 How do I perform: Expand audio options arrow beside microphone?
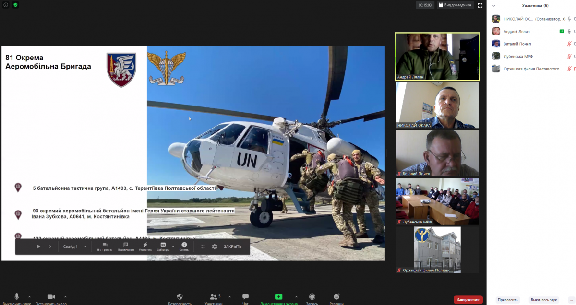point(29,296)
